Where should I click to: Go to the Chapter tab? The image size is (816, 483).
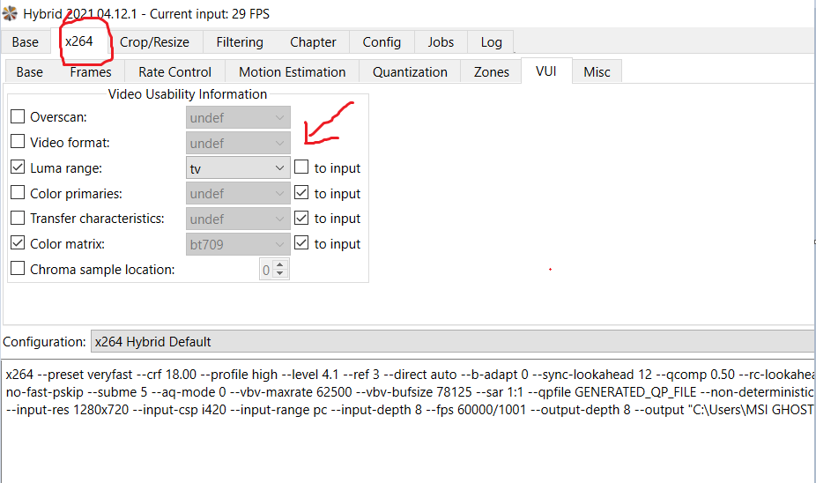pyautogui.click(x=313, y=42)
